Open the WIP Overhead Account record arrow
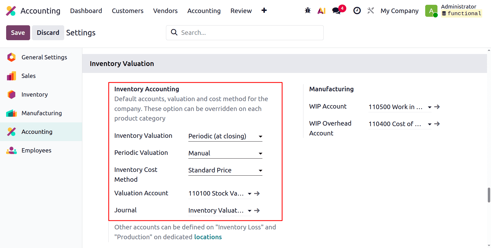The image size is (491, 248). click(x=437, y=124)
